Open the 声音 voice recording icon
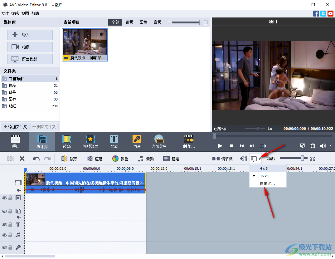The width and height of the screenshot is (335, 259). click(137, 141)
